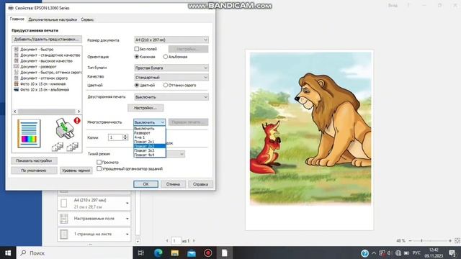Open 'Тип бумаги' dropdown
Screen dimensions: 461x259
point(171,68)
